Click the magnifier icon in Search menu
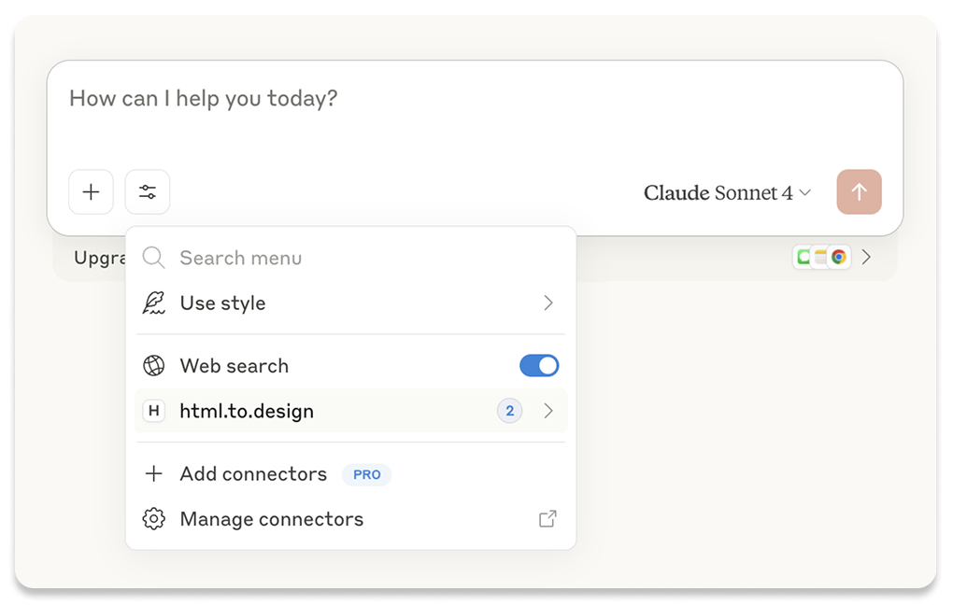Screen dimensions: 953x605 click(153, 258)
